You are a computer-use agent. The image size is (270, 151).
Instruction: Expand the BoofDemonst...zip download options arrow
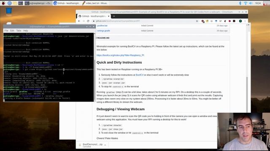[105, 145]
